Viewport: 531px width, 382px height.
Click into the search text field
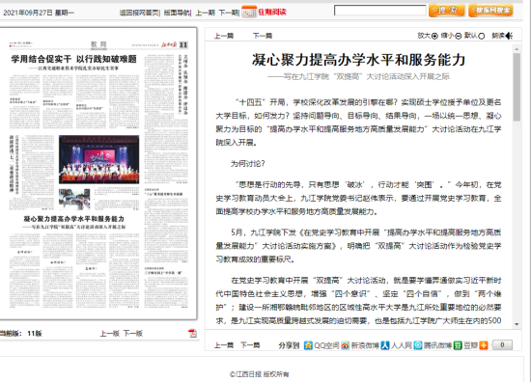pos(379,11)
